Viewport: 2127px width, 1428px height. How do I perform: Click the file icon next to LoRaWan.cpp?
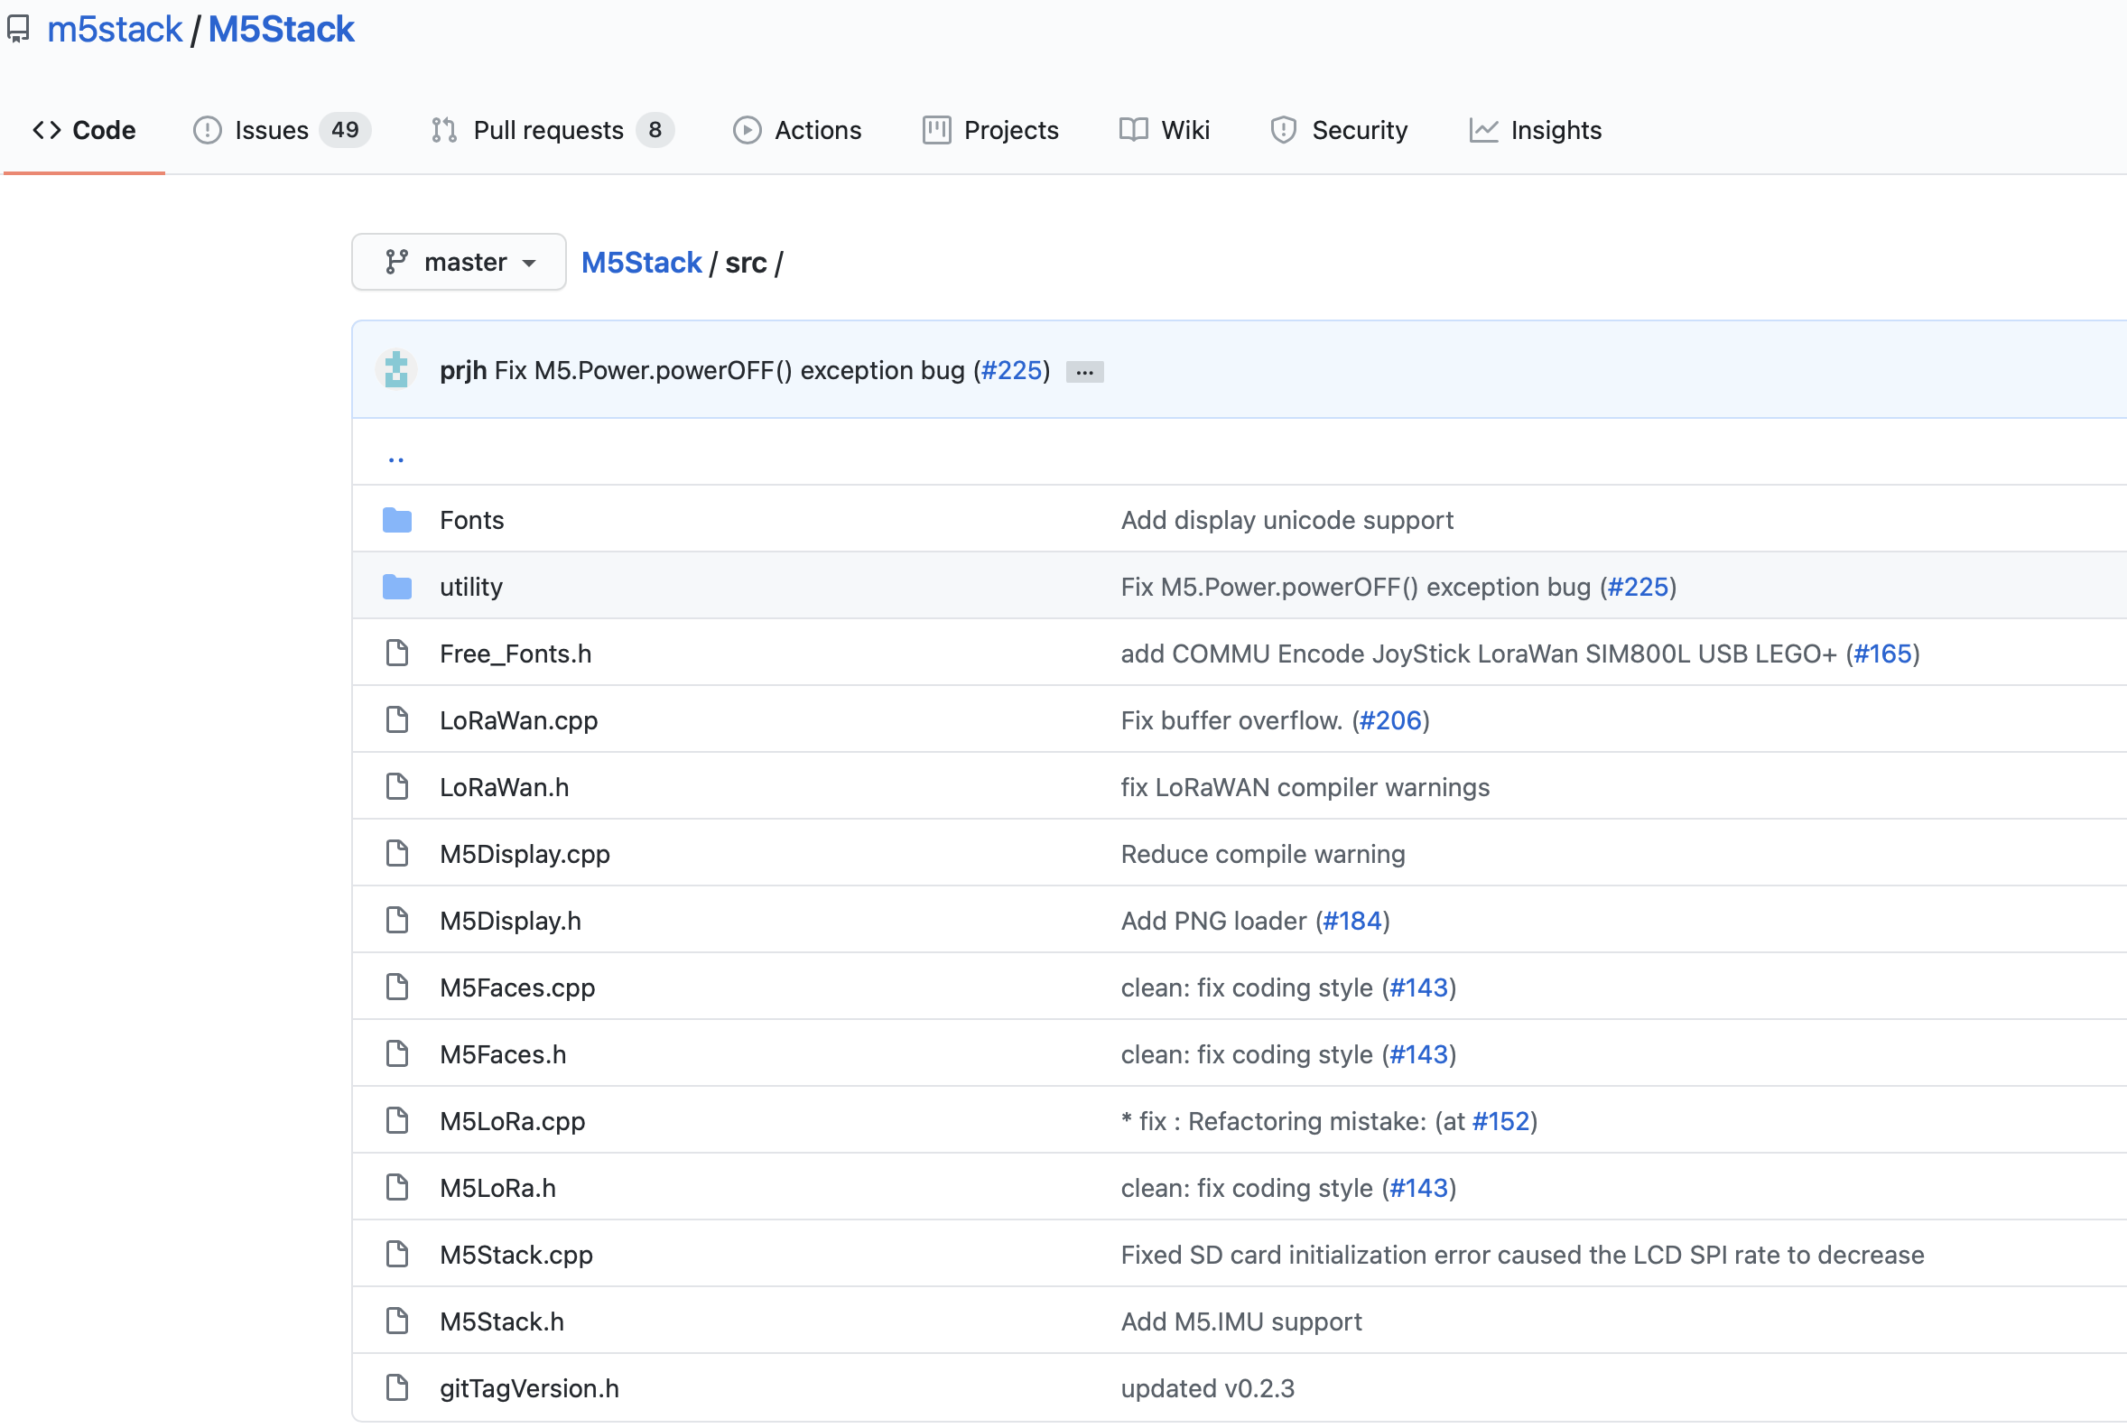coord(397,720)
